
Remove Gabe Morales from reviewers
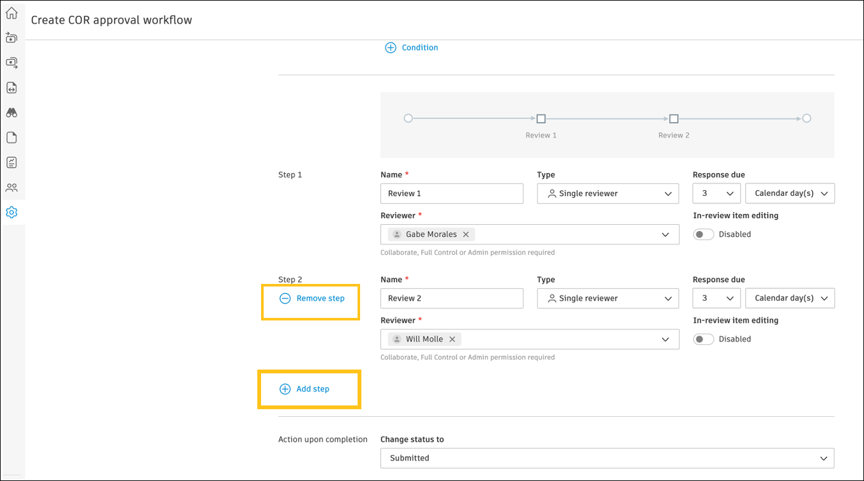click(466, 234)
